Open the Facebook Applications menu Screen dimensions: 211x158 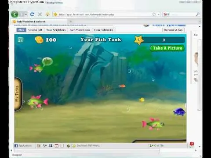point(23,146)
